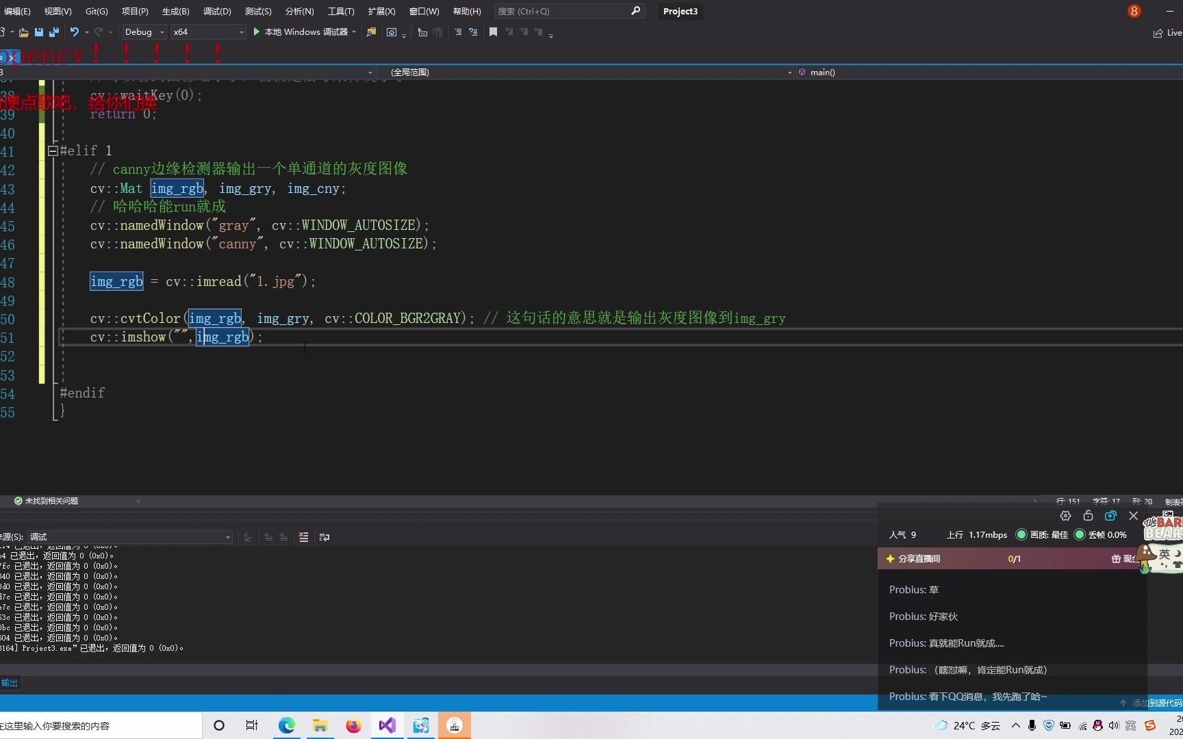Click the Cortana circle on the taskbar

[x=219, y=725]
